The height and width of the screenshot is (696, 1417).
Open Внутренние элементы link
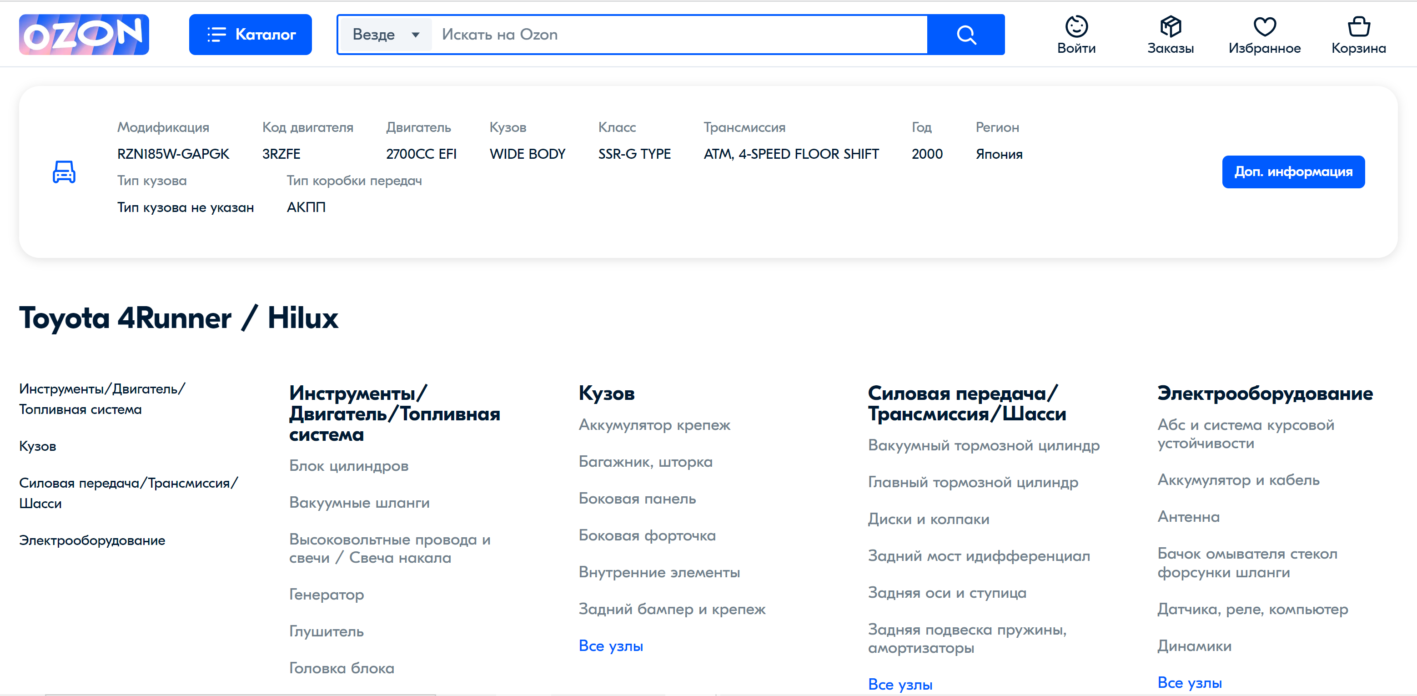[659, 573]
